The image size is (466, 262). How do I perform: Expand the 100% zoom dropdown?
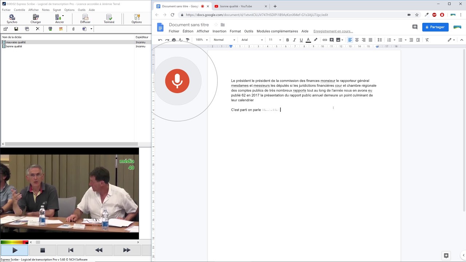pos(202,40)
